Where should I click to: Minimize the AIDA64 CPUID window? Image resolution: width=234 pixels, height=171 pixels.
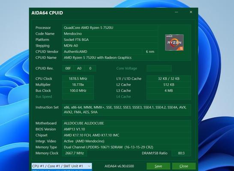point(177,12)
